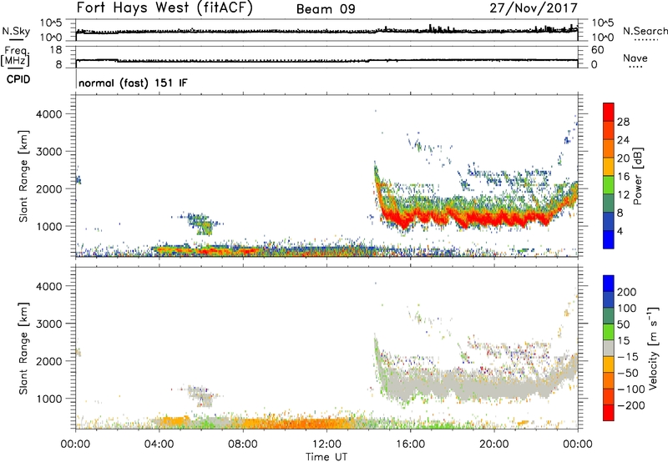Click the right '10^0' noise axis tick label
Viewport: 668px width, 462px height.
point(603,38)
